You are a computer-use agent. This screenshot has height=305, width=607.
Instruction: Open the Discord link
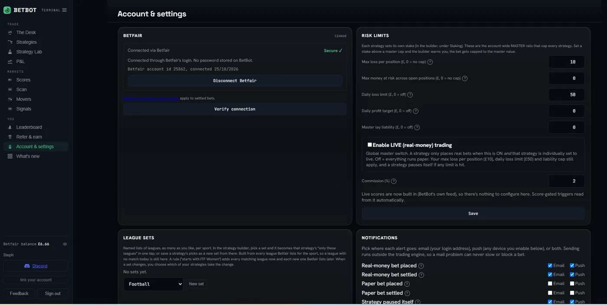tap(40, 266)
